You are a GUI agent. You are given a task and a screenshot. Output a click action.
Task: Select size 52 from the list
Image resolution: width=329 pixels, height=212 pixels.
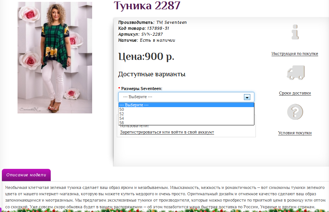(x=187, y=114)
